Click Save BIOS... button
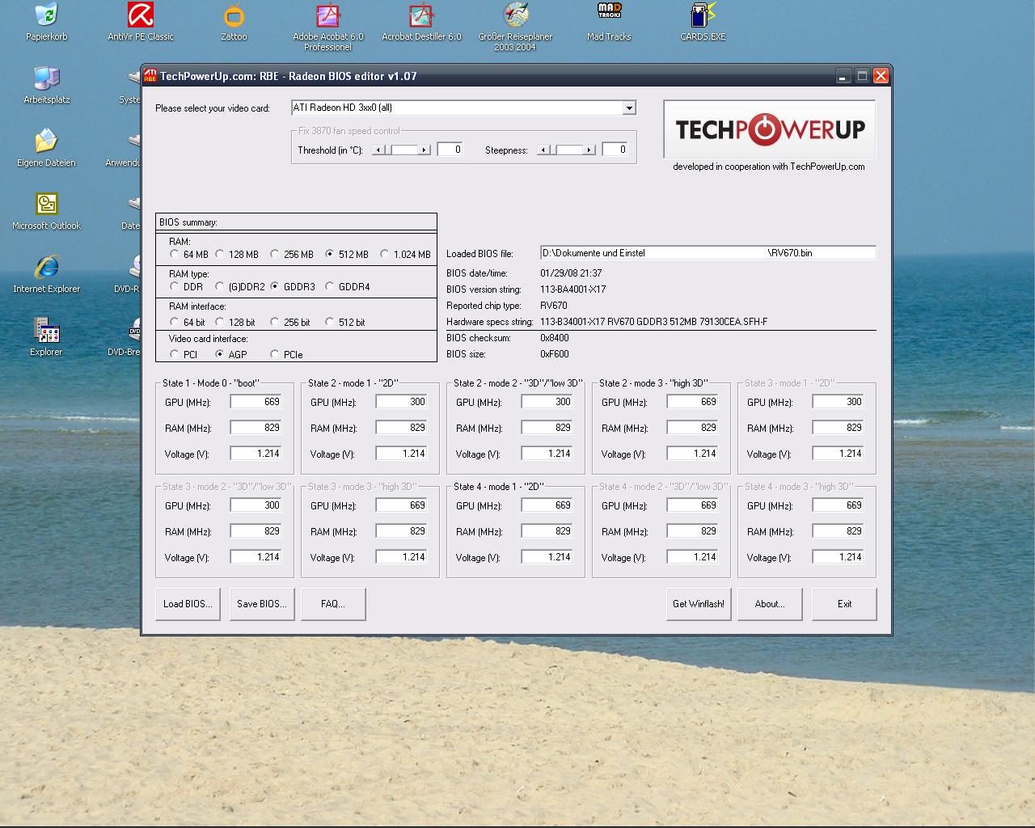The image size is (1035, 828). [261, 604]
